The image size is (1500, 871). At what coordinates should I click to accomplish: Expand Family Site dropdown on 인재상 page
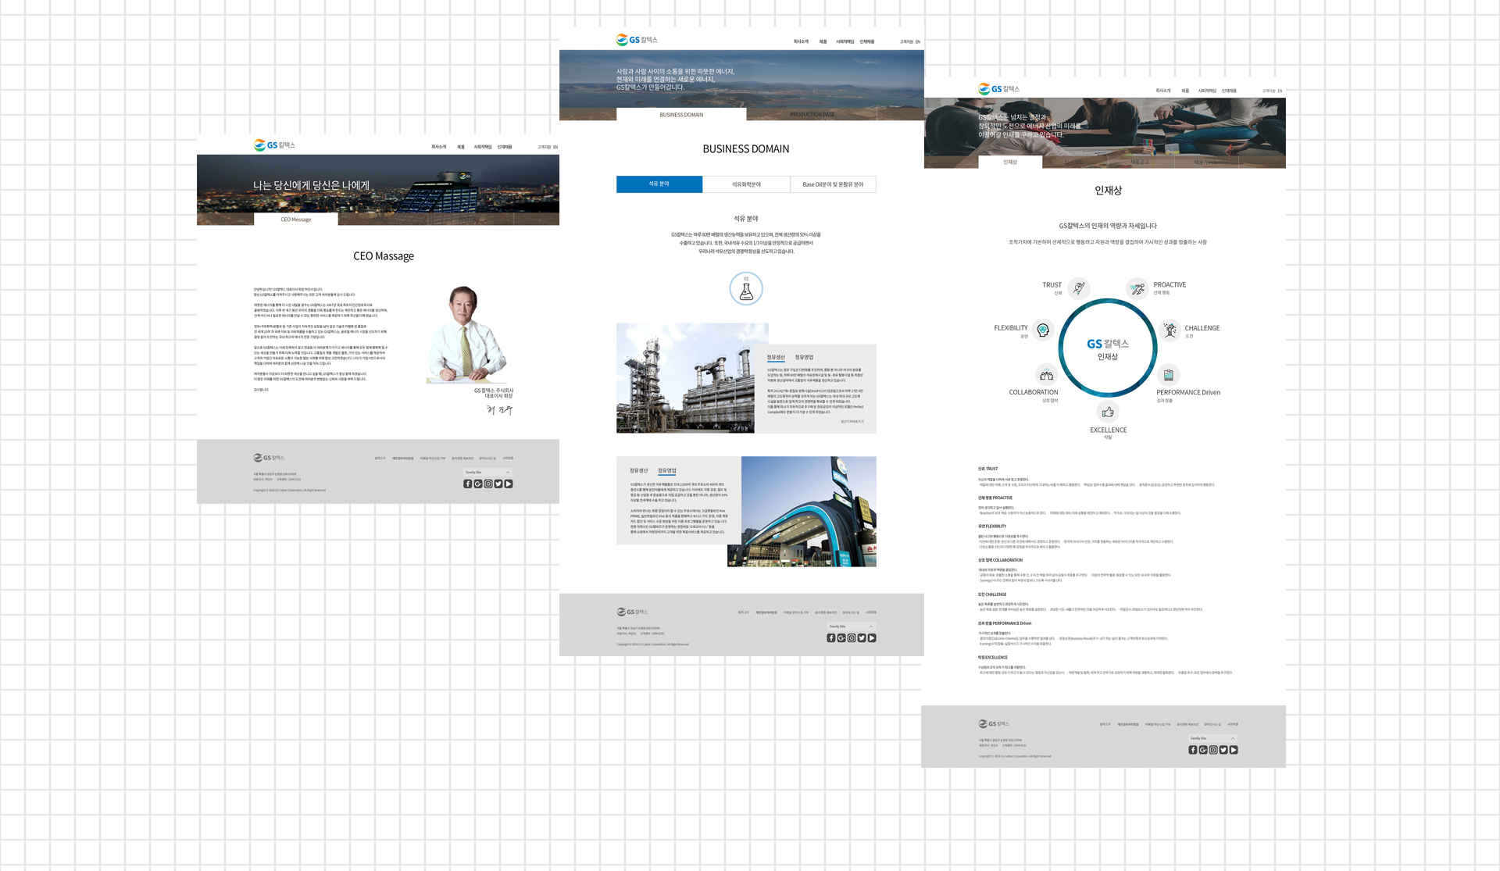point(1212,738)
